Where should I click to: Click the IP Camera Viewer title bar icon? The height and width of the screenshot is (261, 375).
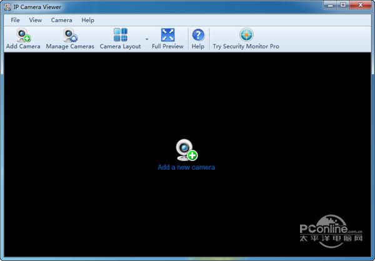[x=8, y=7]
